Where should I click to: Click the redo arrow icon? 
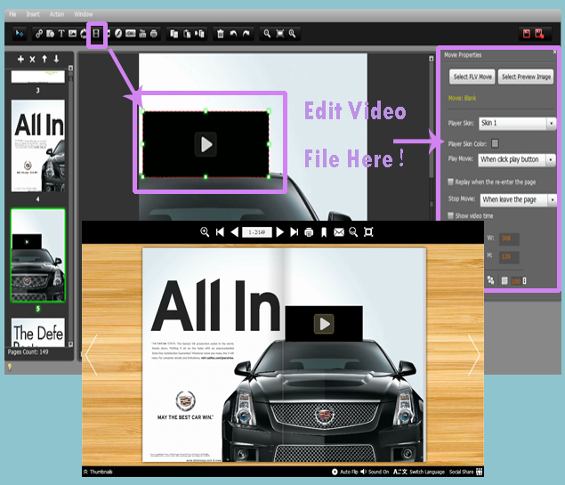click(246, 34)
